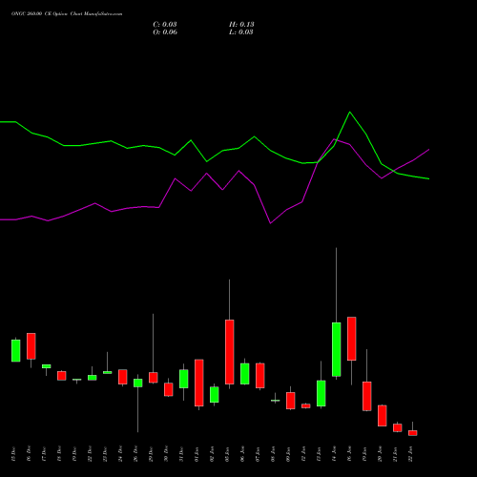Click the '15 Dec' date axis label

(x=13, y=454)
